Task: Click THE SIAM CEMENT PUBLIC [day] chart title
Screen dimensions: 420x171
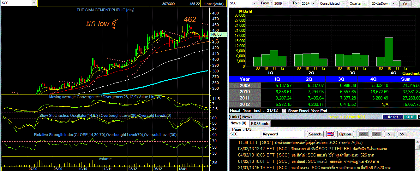Action: (x=105, y=10)
